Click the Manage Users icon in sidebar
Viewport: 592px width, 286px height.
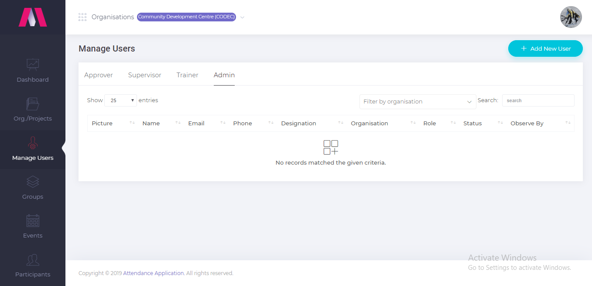[33, 143]
